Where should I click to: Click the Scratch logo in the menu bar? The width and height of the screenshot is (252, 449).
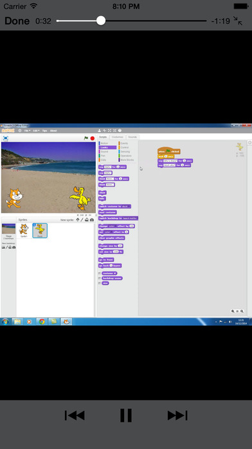pos(8,130)
